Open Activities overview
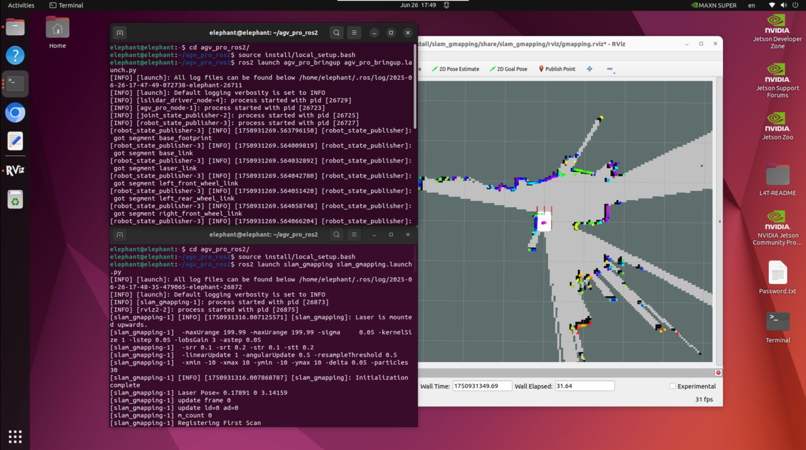The image size is (806, 450). [21, 5]
